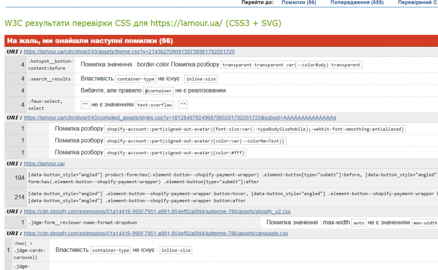This screenshot has height=270, width=438.
Task: Click inline-size value in jdgm-cards-carousel row
Action: (176, 250)
